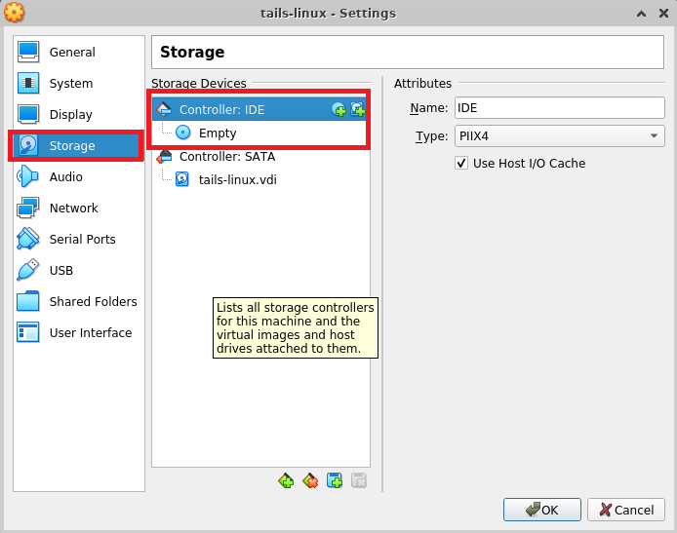Remove the selected storage controller
This screenshot has height=533, width=677.
coord(310,480)
